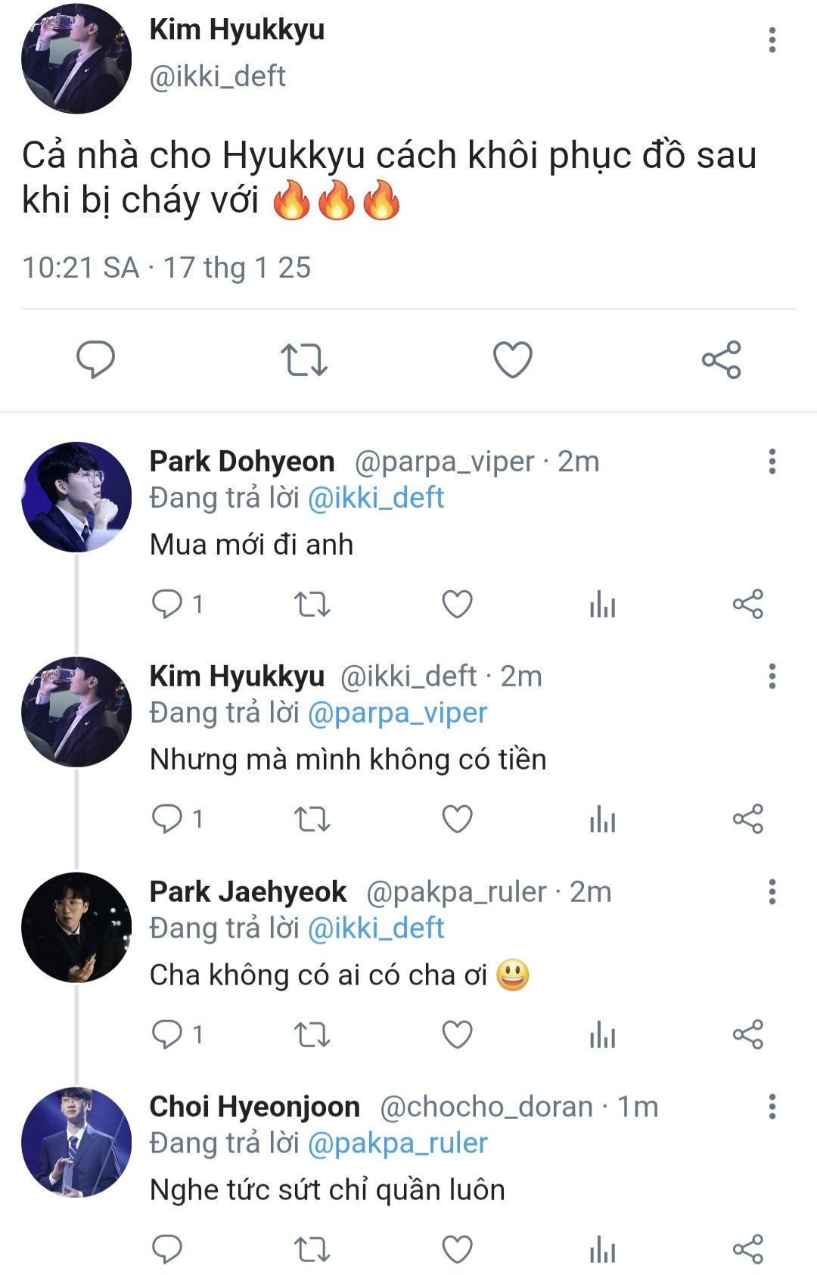Open the @pakpa_ruler mention link

point(397,1143)
